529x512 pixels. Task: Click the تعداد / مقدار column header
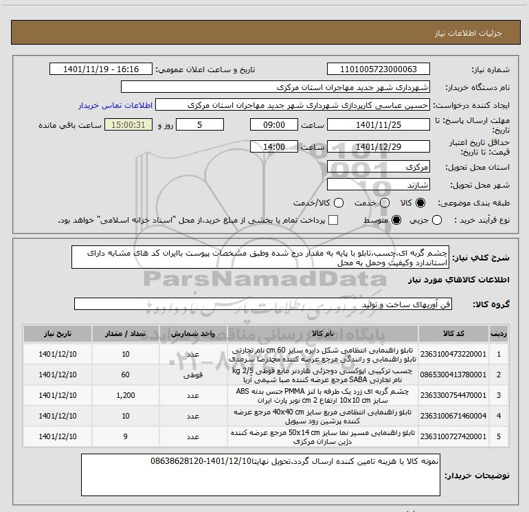tap(126, 334)
